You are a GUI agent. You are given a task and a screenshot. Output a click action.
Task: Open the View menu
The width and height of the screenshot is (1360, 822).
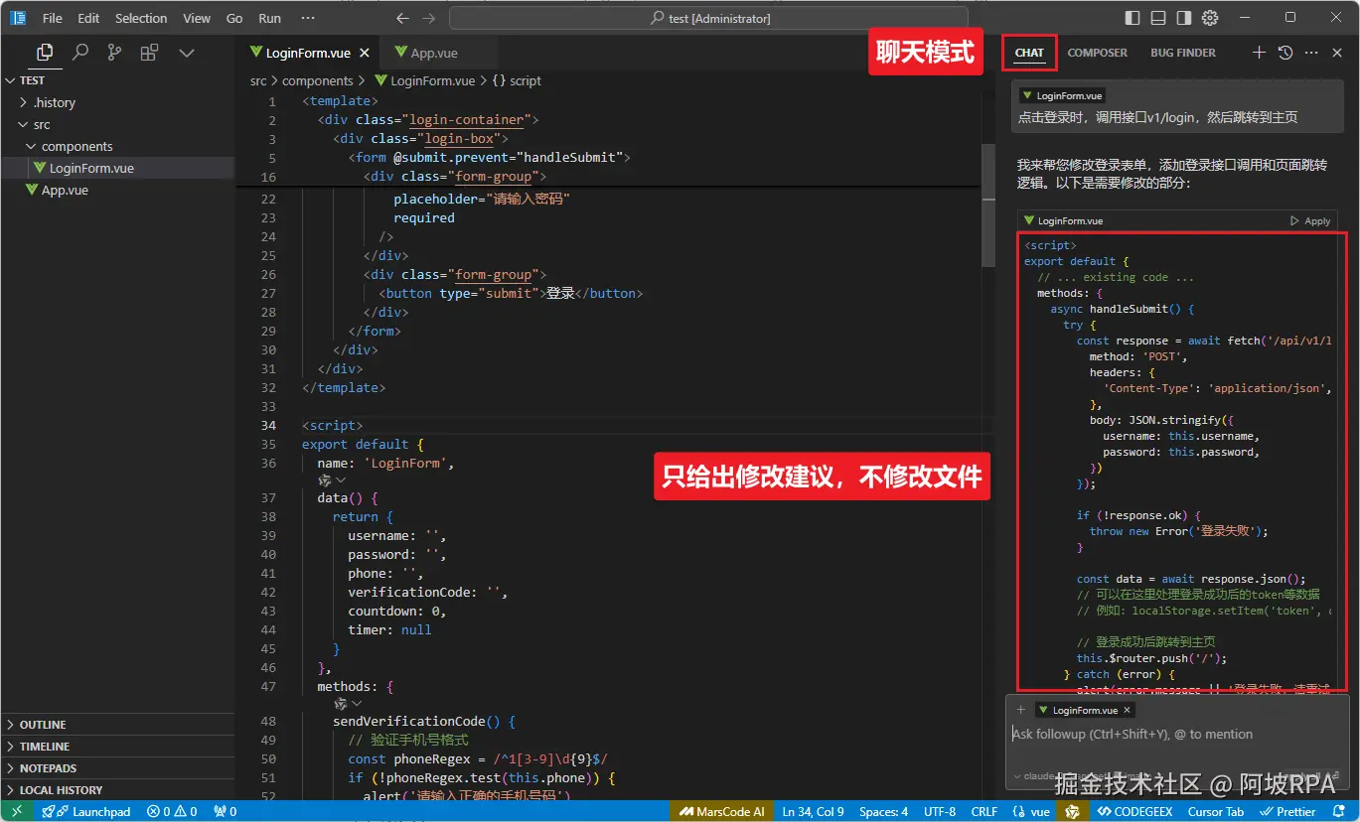coord(197,18)
